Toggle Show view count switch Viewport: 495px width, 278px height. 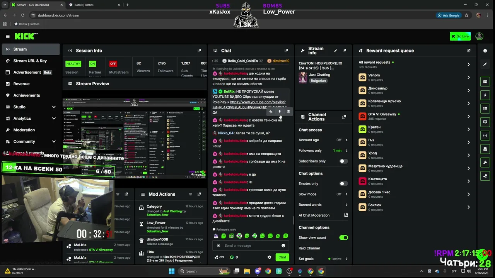(343, 238)
